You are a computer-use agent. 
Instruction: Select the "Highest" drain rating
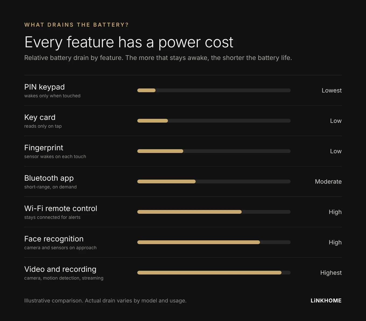click(x=331, y=273)
